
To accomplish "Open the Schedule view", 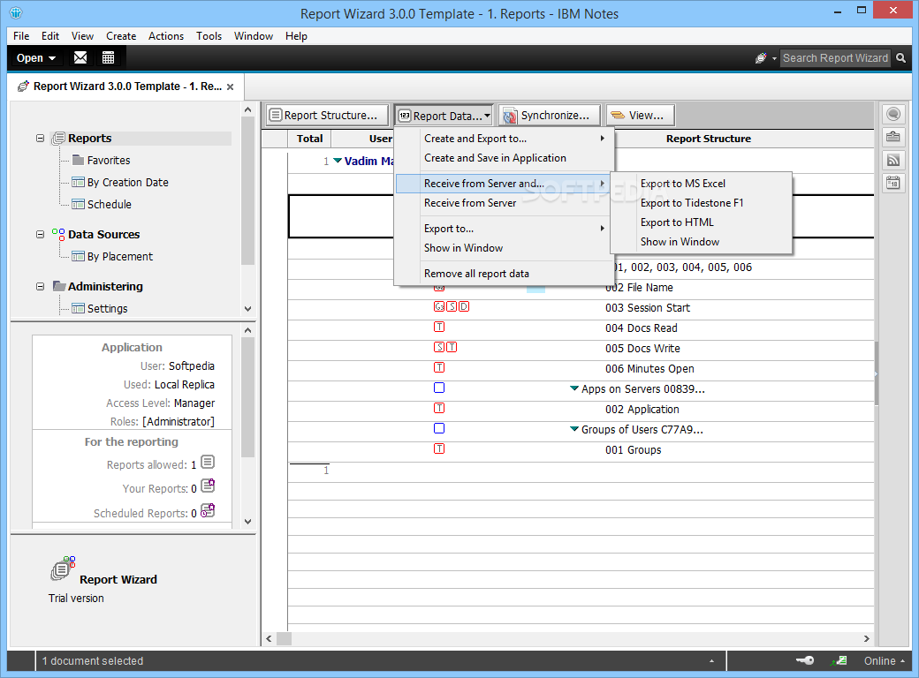I will point(109,204).
